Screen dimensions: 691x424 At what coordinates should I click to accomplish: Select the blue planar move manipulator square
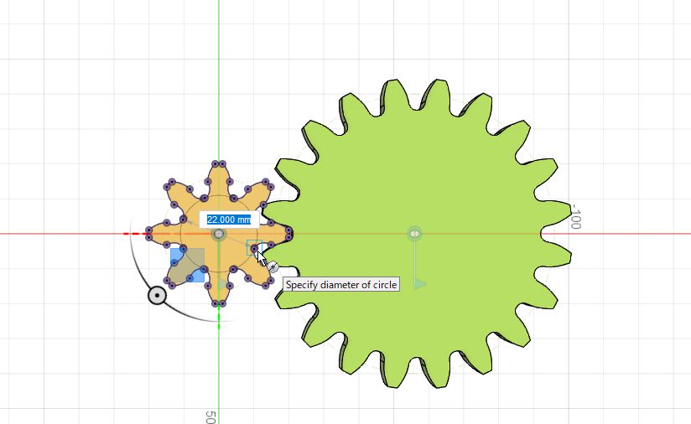tap(188, 265)
